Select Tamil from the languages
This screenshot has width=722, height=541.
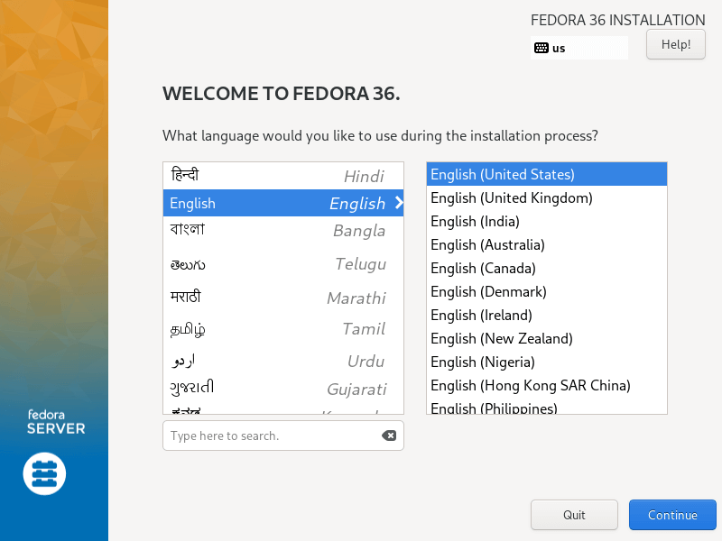[x=282, y=329]
